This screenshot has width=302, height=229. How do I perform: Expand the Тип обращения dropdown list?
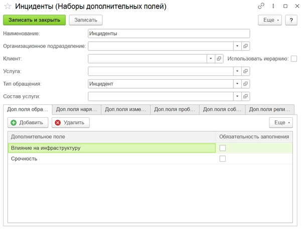pyautogui.click(x=237, y=84)
